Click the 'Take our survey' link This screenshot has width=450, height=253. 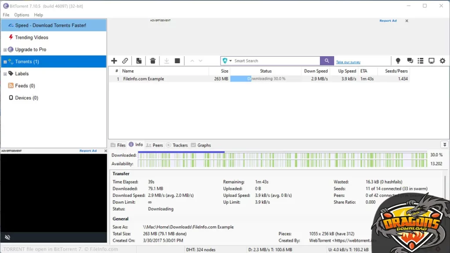(x=348, y=62)
